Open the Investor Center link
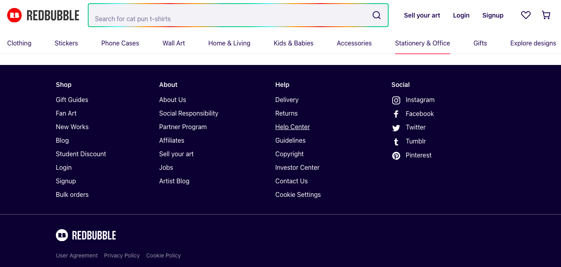 (x=297, y=167)
